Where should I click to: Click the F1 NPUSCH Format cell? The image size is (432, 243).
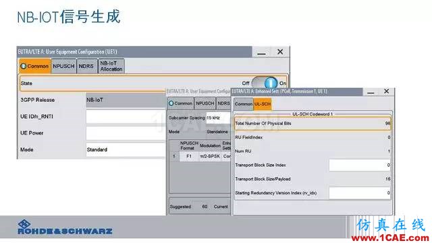coord(189,156)
